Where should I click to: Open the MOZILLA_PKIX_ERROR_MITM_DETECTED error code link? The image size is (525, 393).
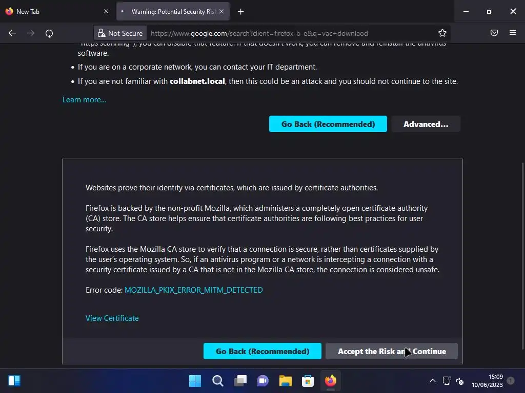[193, 290]
